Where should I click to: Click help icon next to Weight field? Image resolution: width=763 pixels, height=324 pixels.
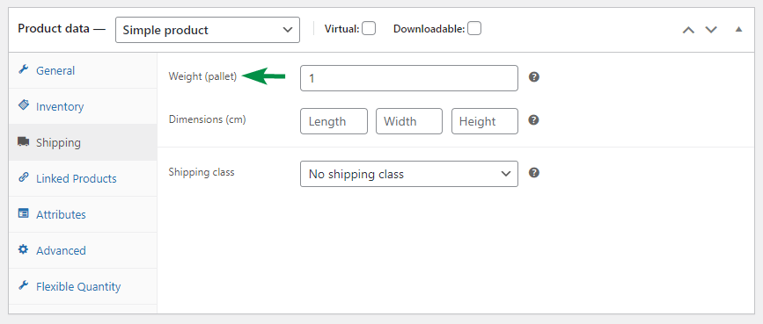point(534,77)
